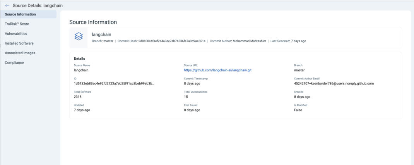Click the First Found value '8 days ago'
The height and width of the screenshot is (165, 414).
click(x=192, y=110)
